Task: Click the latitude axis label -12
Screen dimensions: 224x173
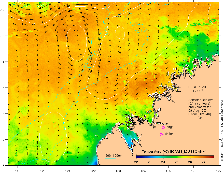Action: (3, 10)
